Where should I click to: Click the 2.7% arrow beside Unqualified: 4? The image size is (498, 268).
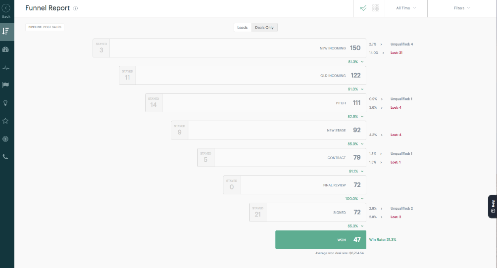381,45
